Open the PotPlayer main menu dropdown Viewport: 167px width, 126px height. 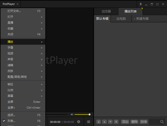coord(11,4)
